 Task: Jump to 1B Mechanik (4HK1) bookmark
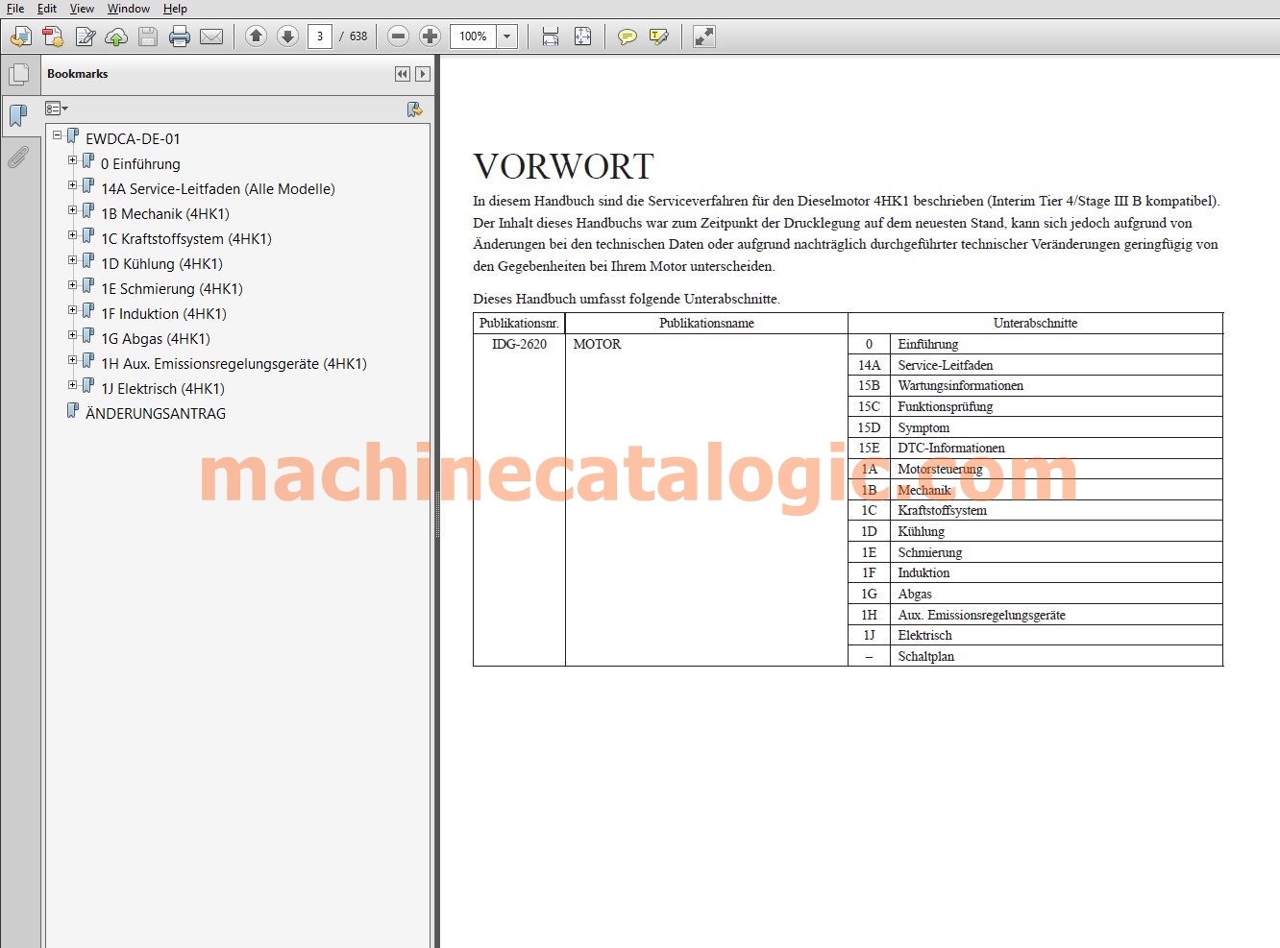tap(165, 214)
